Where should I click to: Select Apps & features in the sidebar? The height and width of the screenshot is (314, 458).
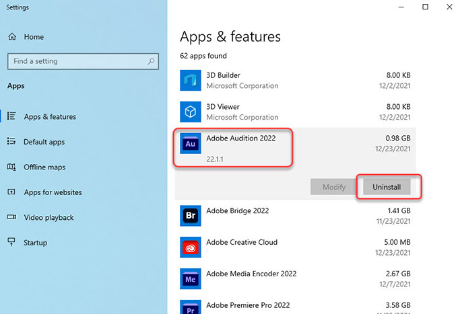(50, 116)
